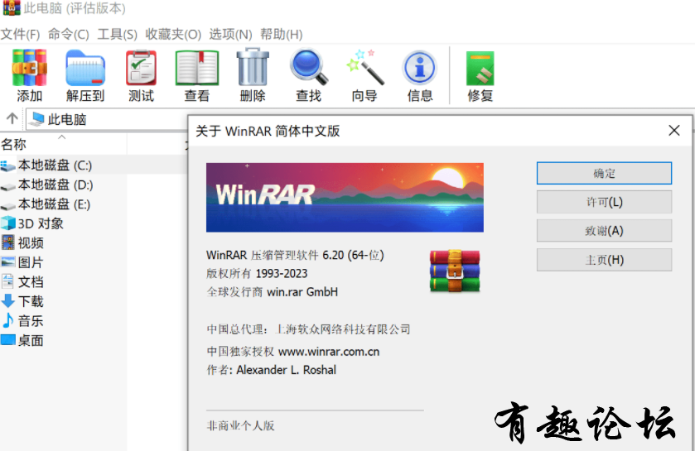Click the 许可(L) button

(x=604, y=202)
